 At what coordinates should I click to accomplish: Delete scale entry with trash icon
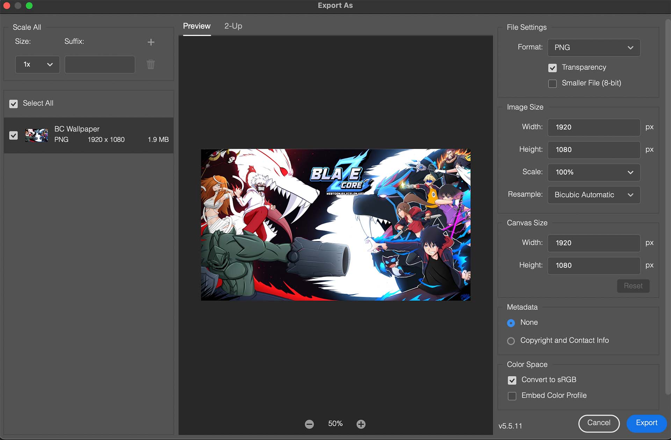(x=151, y=64)
